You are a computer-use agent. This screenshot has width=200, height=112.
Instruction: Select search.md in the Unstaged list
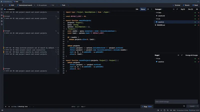pos(177,16)
